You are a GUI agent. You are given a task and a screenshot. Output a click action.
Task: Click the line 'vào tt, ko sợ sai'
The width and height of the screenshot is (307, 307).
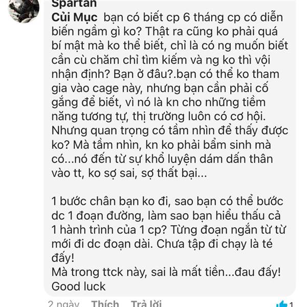pyautogui.click(x=129, y=173)
